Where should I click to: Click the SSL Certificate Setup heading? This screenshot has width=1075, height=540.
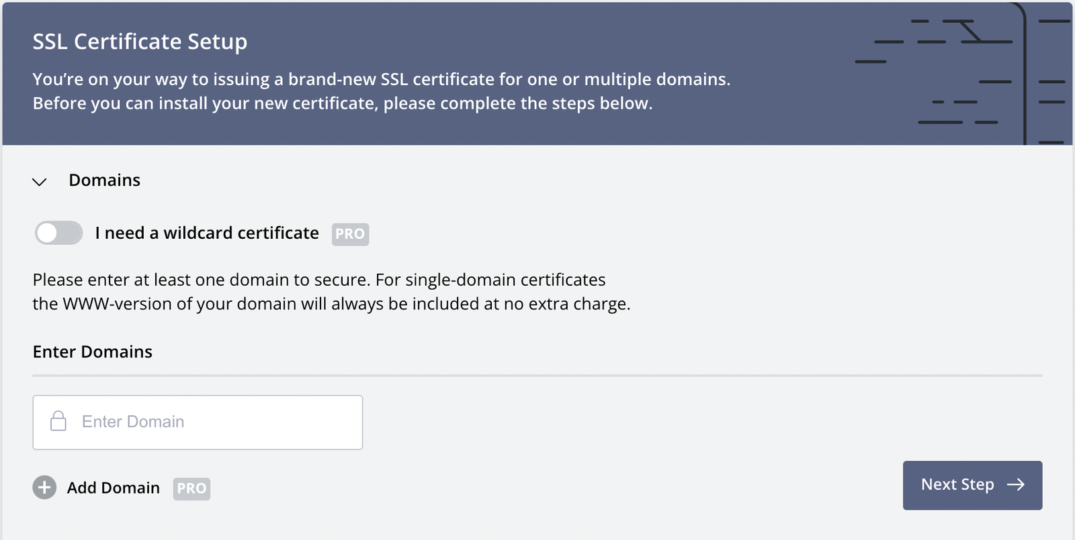(140, 42)
